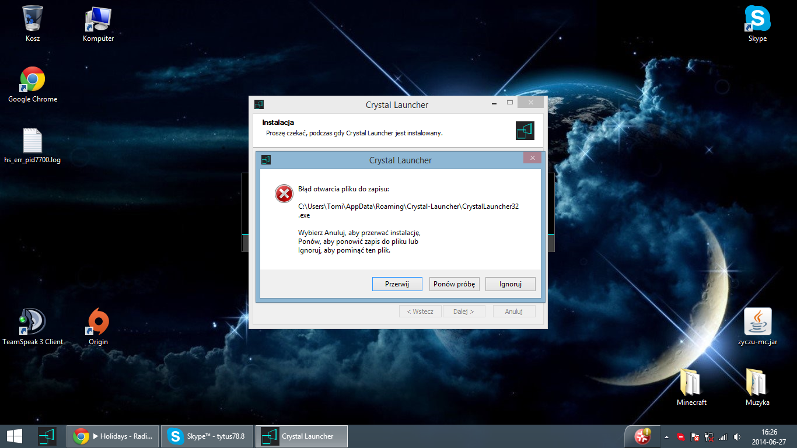Click the battery power tray icon
Screen dimensions: 797x448
(x=709, y=436)
